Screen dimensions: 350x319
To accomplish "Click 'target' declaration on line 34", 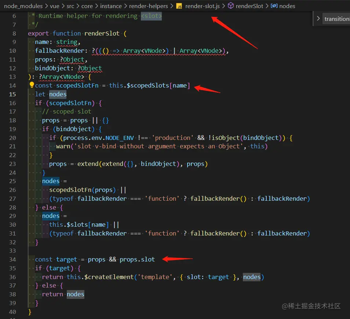I will click(66, 260).
